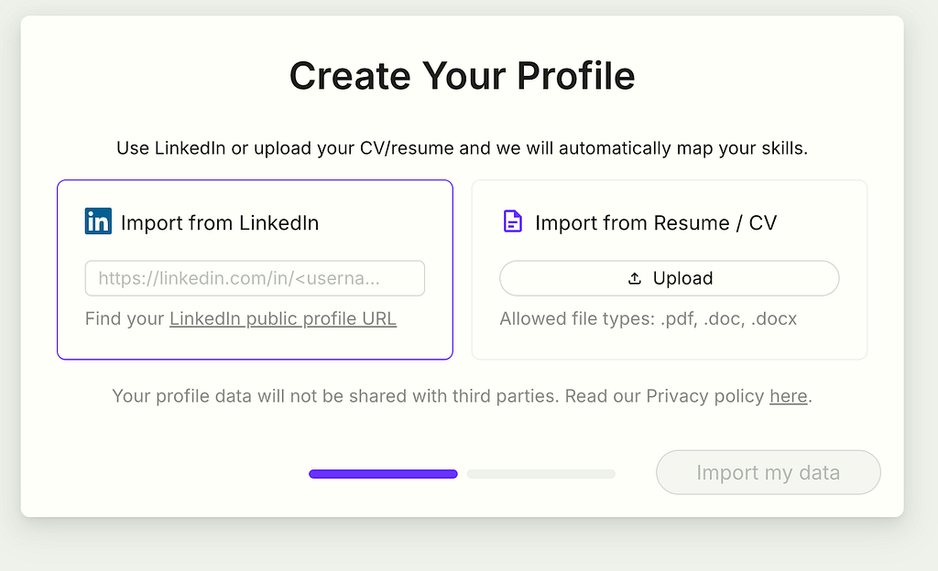Choose the Import from LinkedIn option card
This screenshot has width=938, height=571.
[x=255, y=270]
